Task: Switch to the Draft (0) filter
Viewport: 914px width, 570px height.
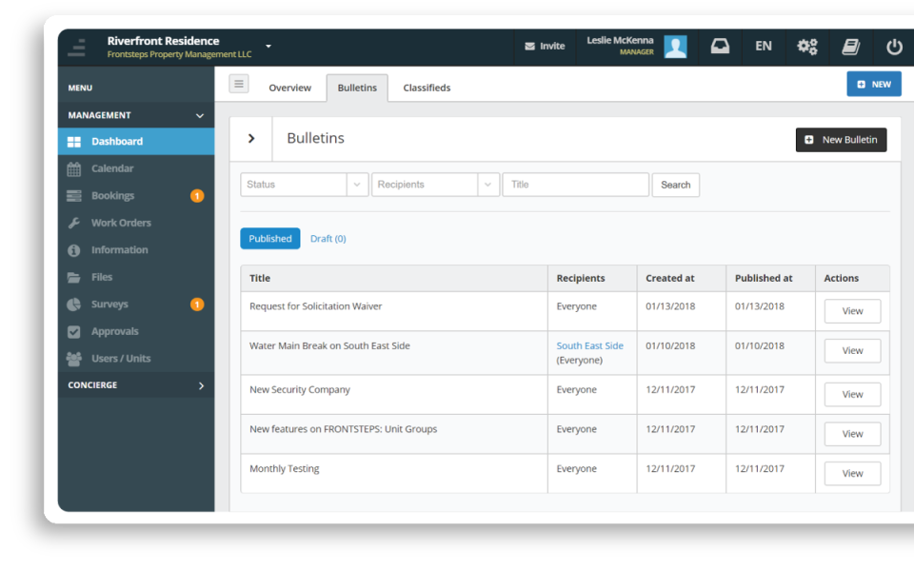Action: (328, 239)
